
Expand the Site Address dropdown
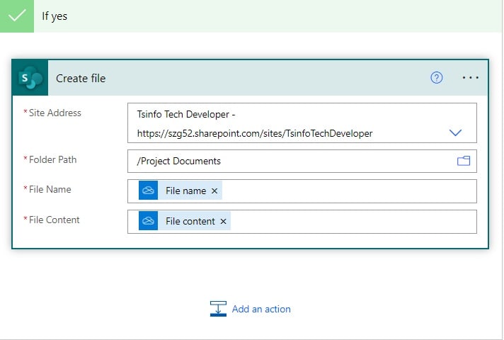coord(455,132)
